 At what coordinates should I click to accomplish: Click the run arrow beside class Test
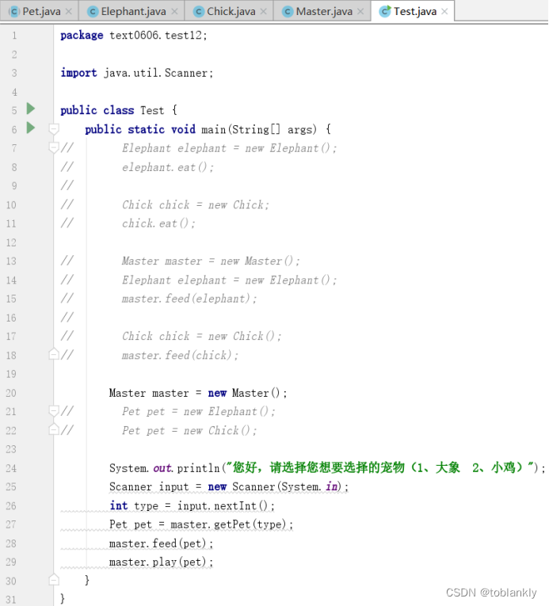31,109
